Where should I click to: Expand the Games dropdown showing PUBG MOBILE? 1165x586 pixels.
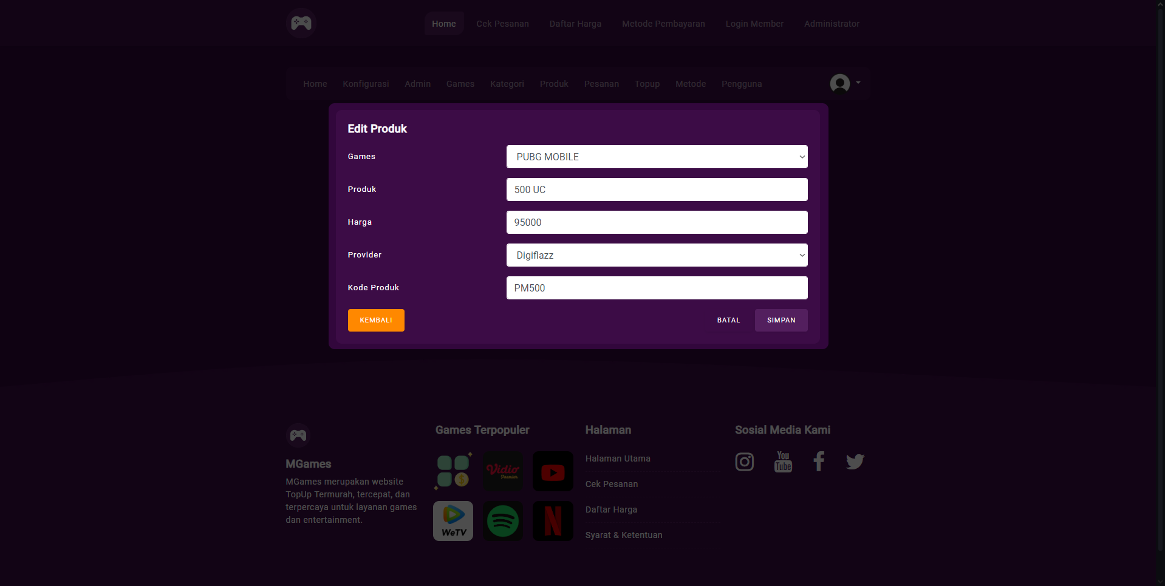tap(657, 157)
